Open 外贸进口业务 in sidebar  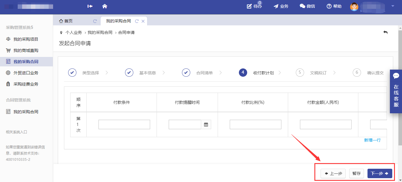pyautogui.click(x=26, y=73)
